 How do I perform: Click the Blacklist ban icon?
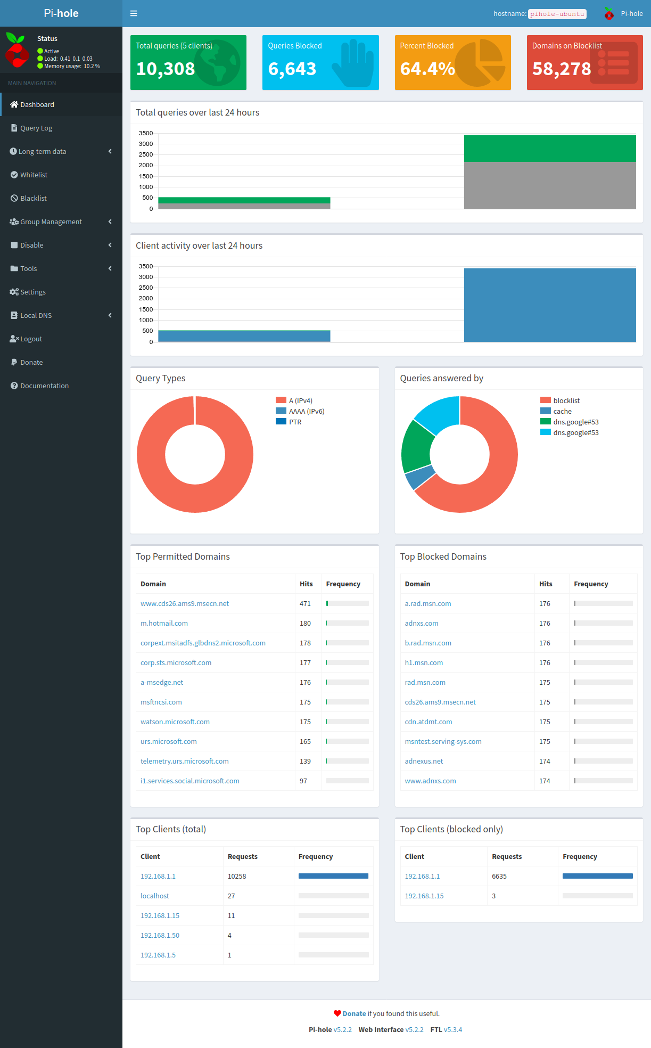[14, 198]
